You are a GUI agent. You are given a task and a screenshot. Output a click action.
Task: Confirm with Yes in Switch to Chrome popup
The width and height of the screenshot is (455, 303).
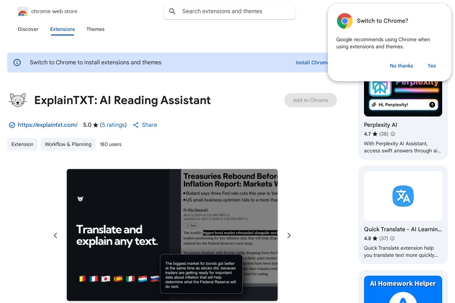(x=432, y=66)
